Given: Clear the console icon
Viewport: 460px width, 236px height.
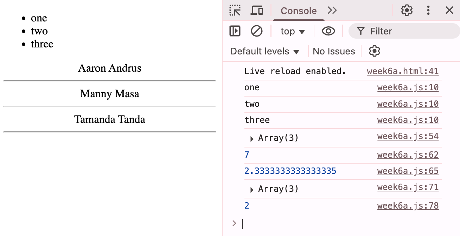Looking at the screenshot, I should [x=257, y=31].
